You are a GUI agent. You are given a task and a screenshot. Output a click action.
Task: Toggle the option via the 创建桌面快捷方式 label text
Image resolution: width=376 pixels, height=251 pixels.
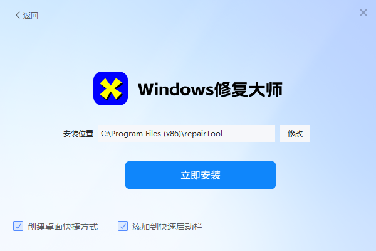click(63, 227)
